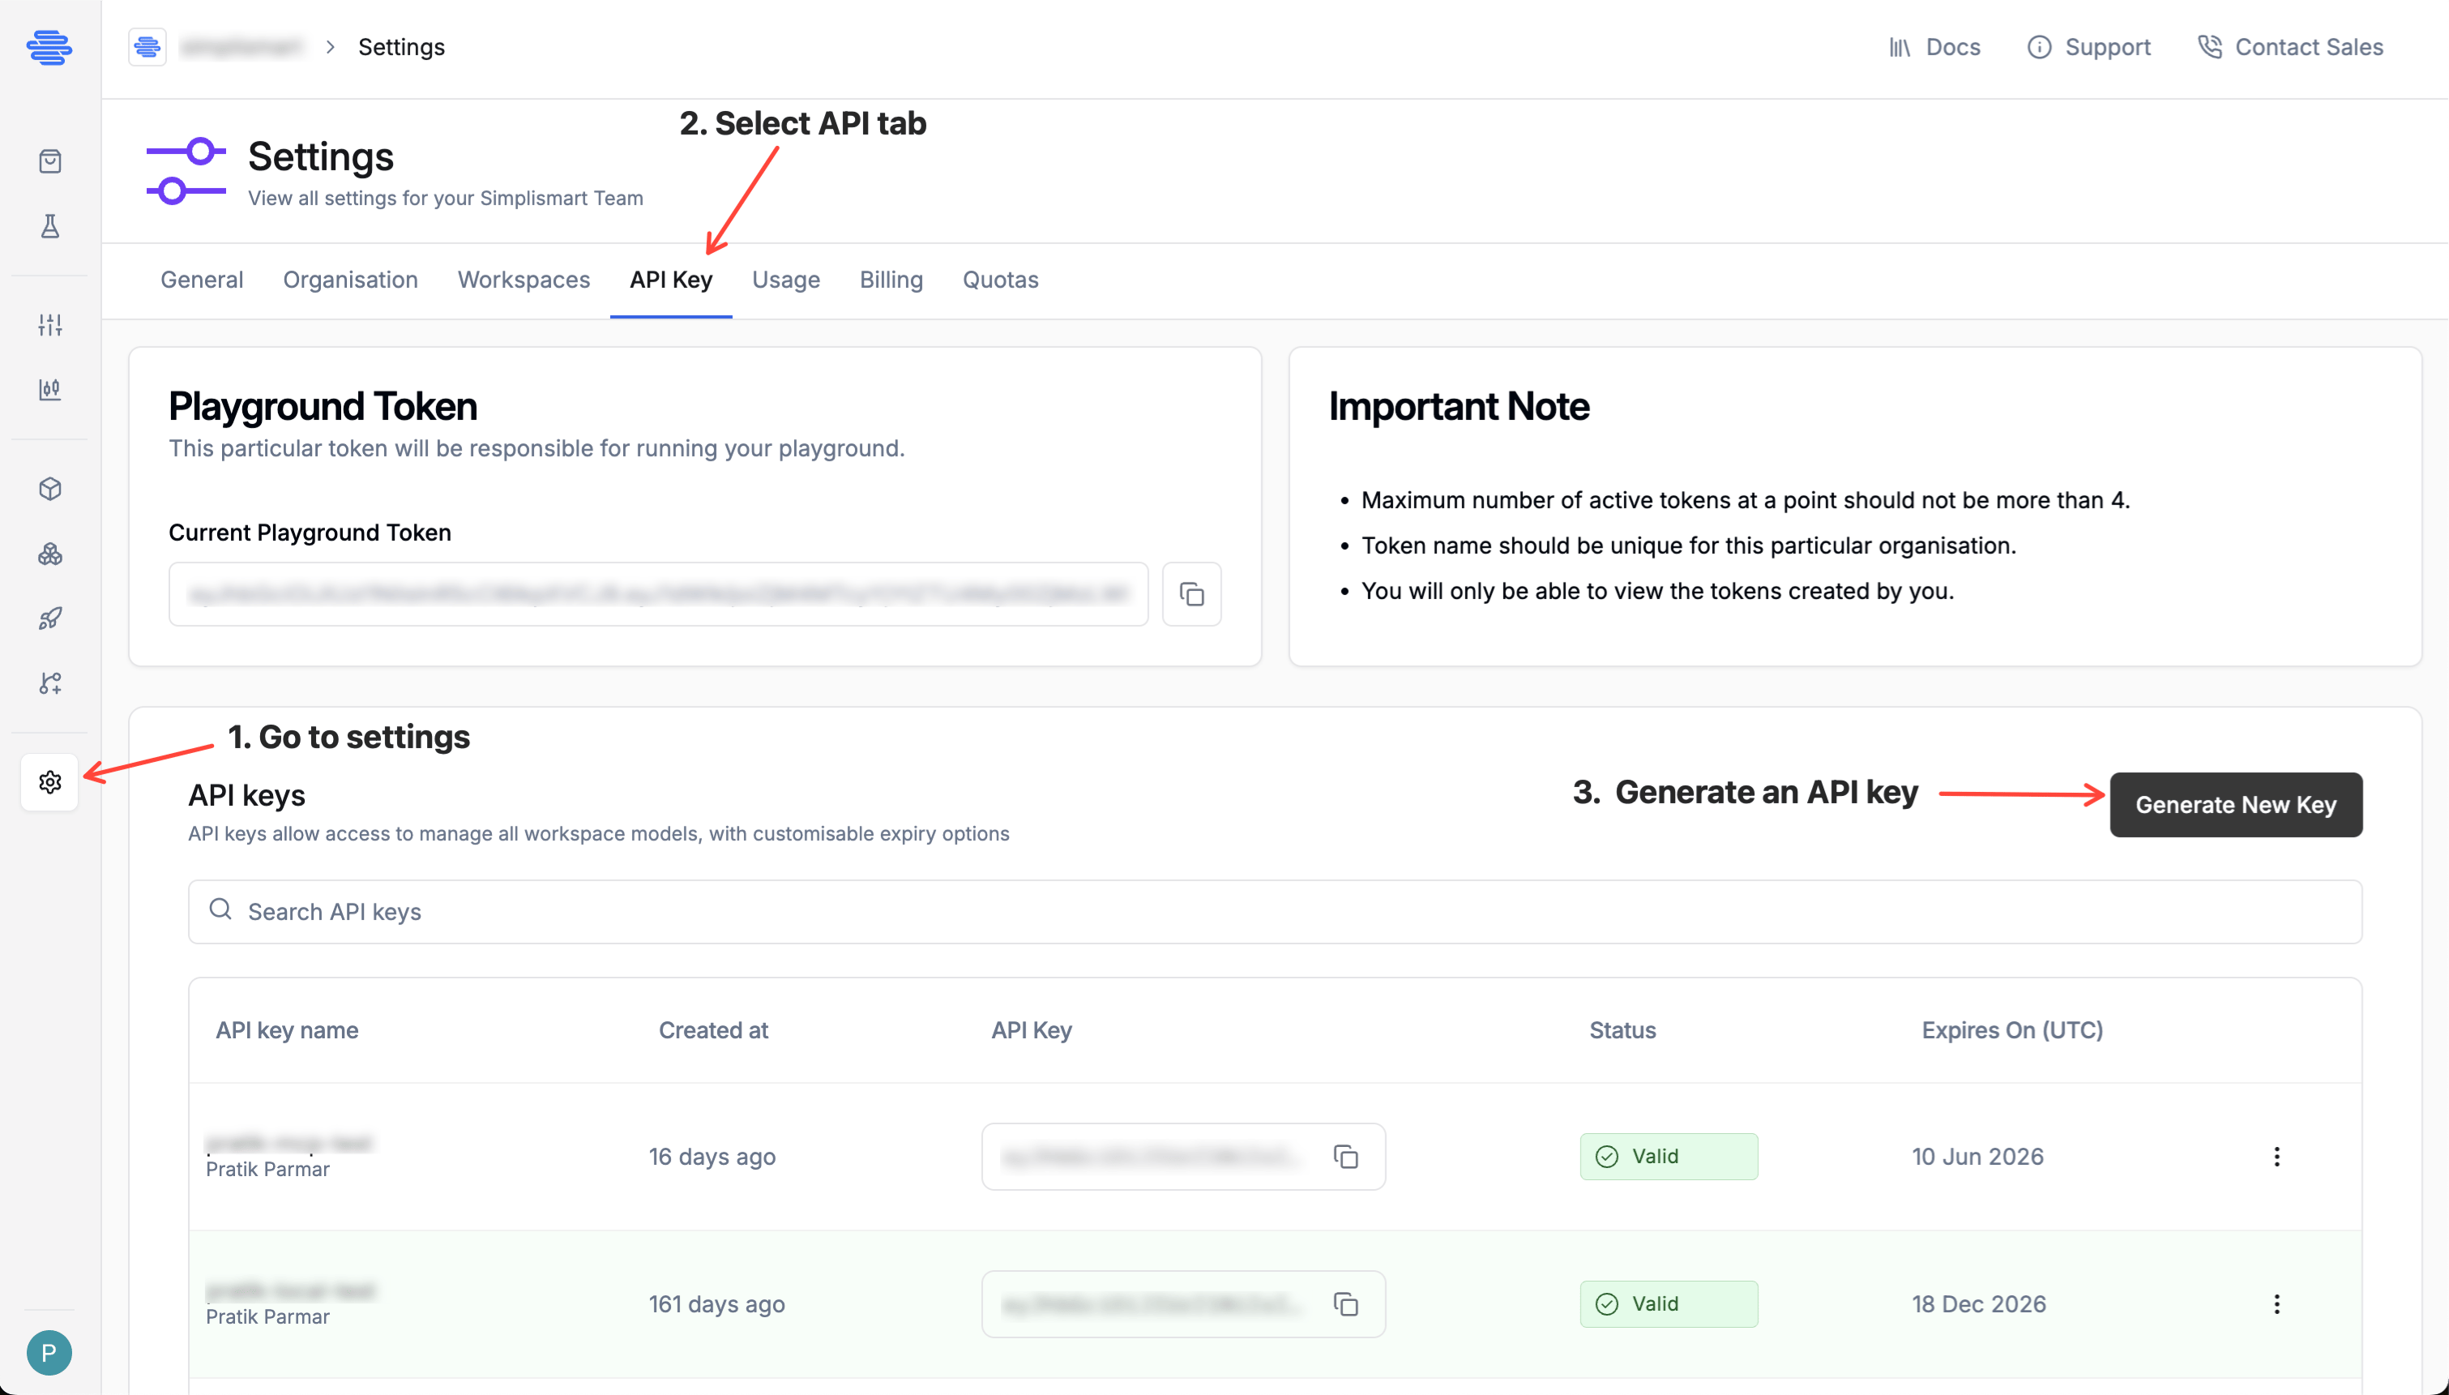Open the flask experiments icon in sidebar

[49, 226]
